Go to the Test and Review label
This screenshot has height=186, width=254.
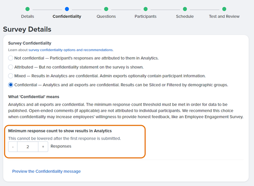[x=224, y=16]
